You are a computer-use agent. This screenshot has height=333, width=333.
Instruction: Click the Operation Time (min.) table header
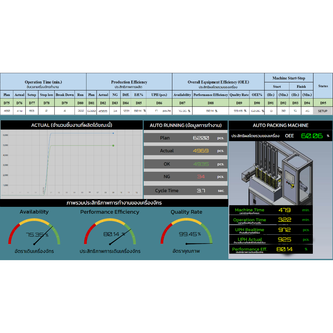point(43,84)
